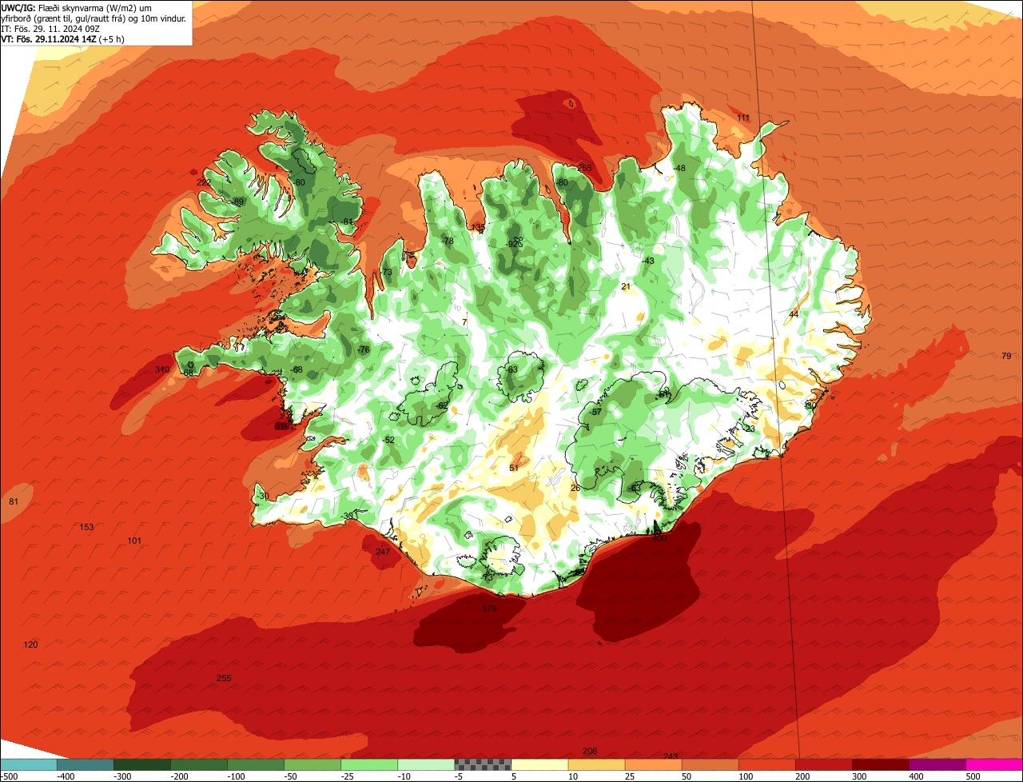
Task: Click the pale yellow 5 to 10 swatch
Action: 539,764
